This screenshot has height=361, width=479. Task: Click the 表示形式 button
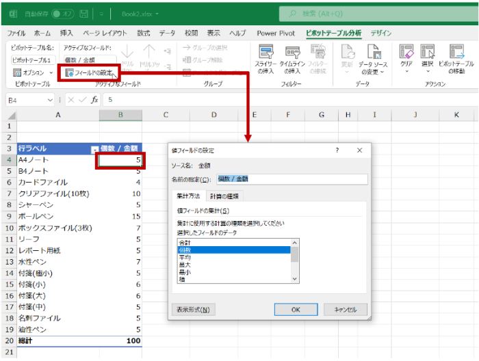click(194, 310)
